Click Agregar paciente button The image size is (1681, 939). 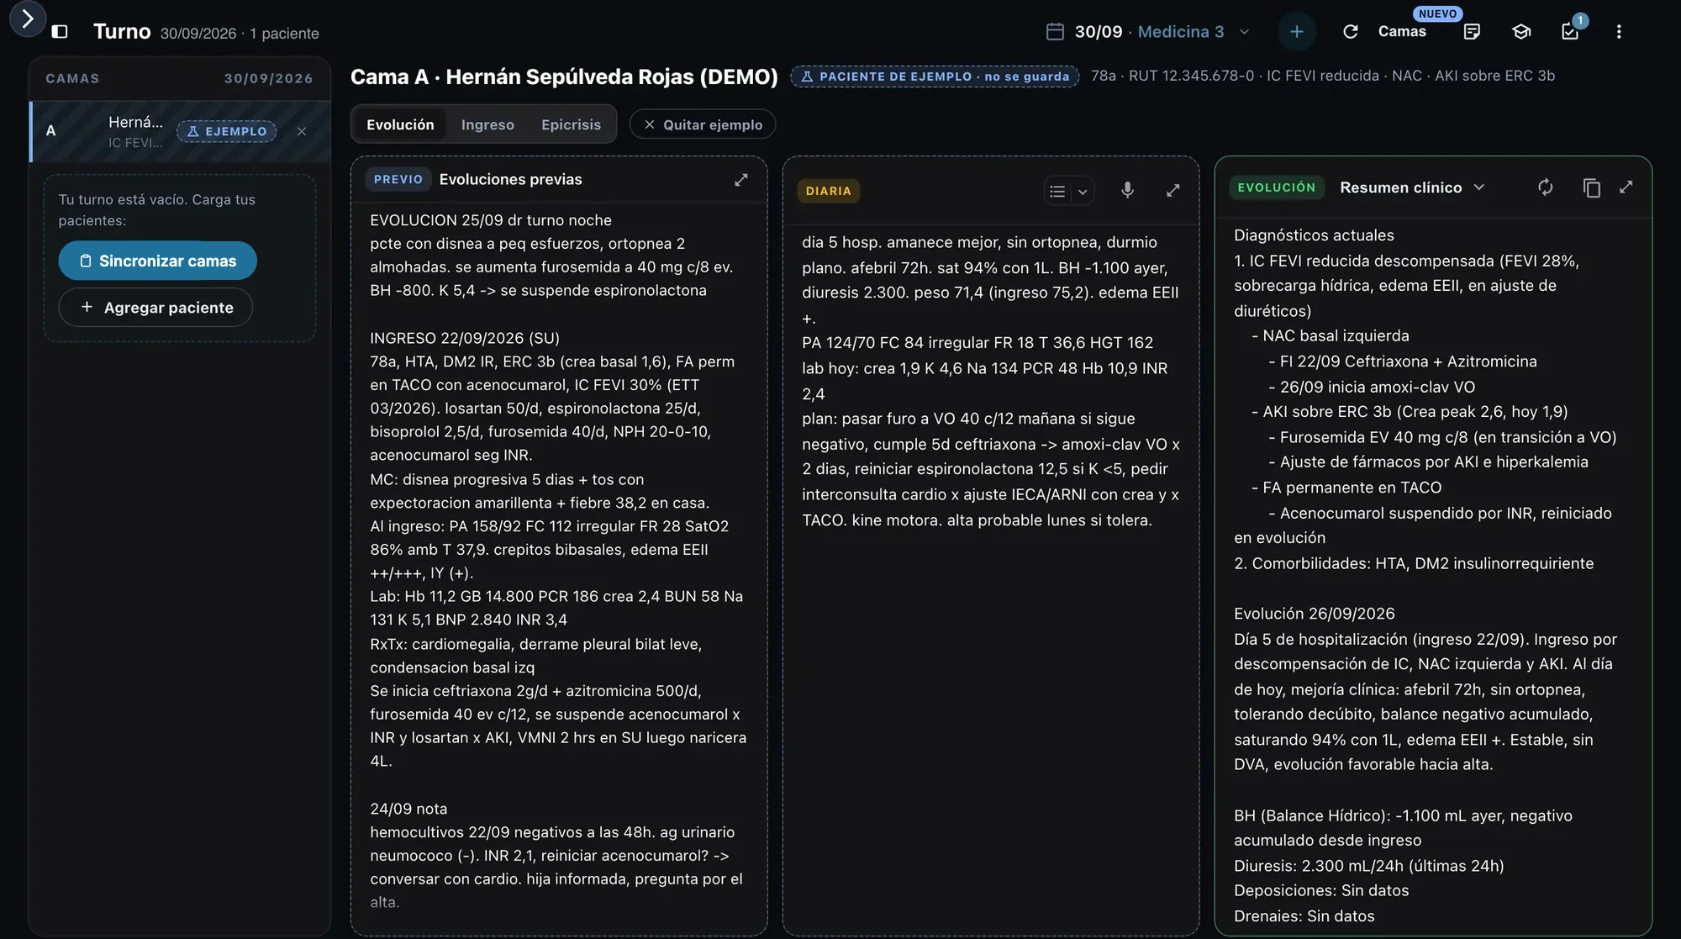(155, 308)
